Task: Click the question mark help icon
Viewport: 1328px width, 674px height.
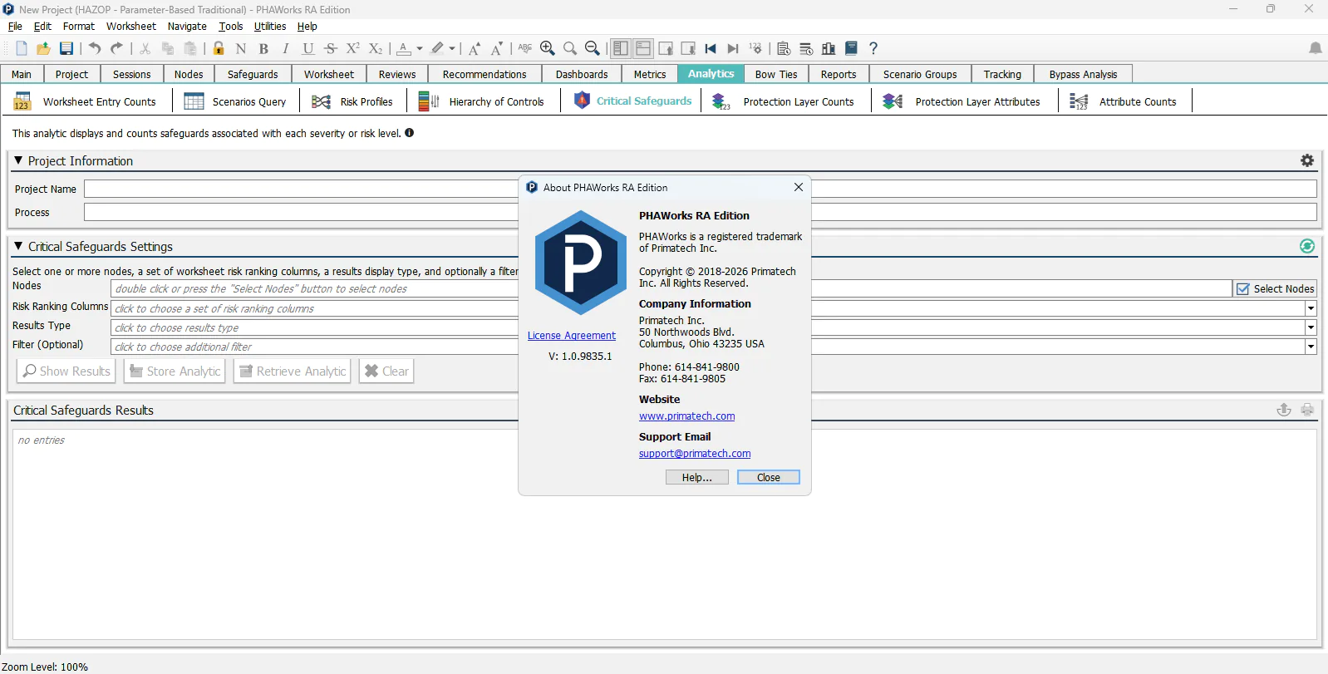Action: tap(873, 48)
